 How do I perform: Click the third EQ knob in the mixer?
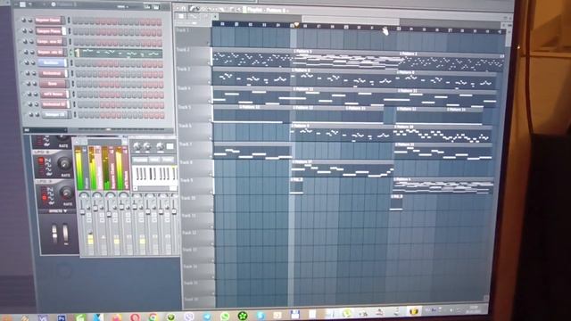tap(160, 146)
